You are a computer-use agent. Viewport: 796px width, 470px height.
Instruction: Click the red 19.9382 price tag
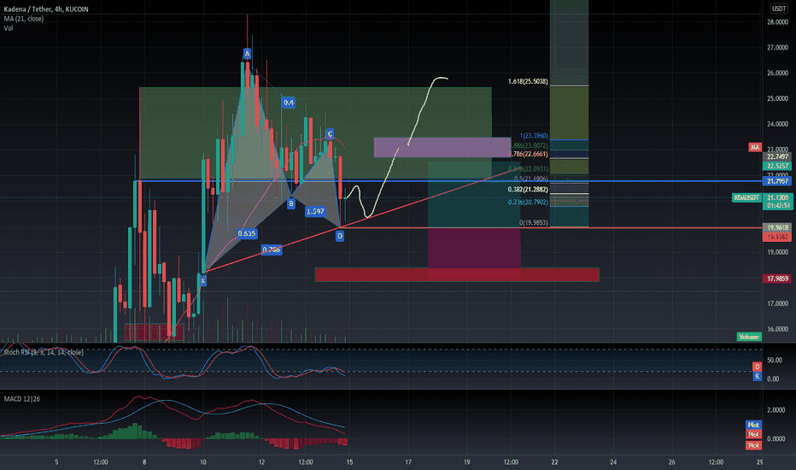[777, 237]
